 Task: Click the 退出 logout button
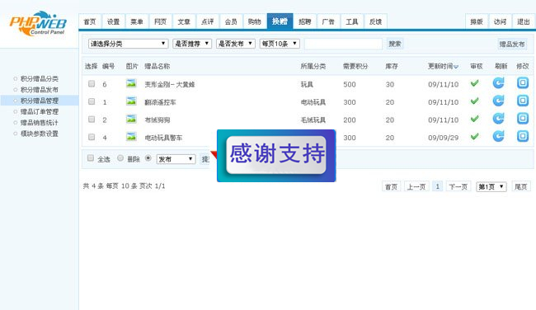pos(524,21)
